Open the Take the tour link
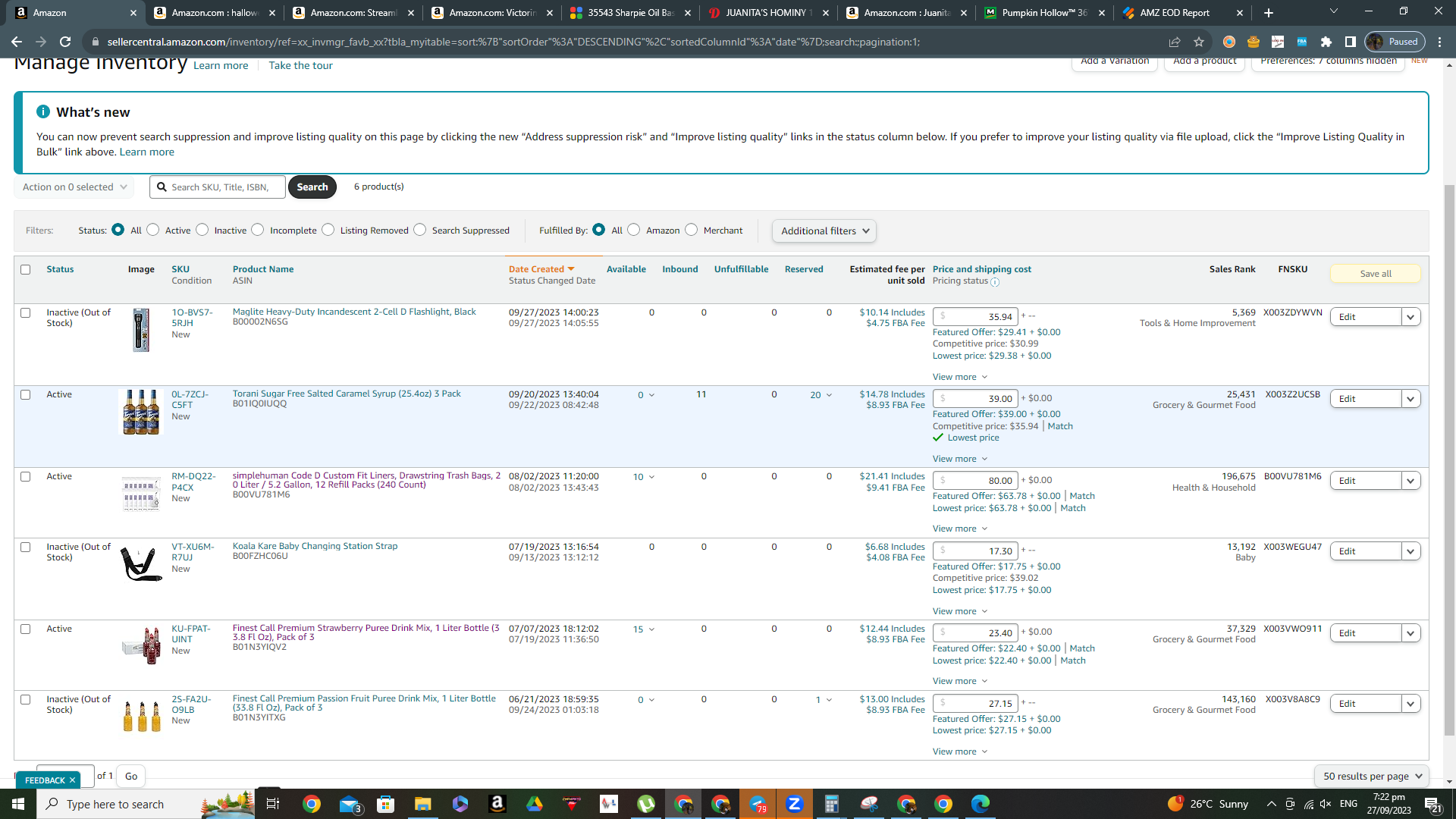The image size is (1456, 819). (300, 65)
